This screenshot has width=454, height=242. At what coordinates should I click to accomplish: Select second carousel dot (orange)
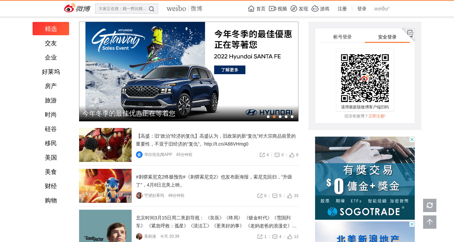coord(274,117)
